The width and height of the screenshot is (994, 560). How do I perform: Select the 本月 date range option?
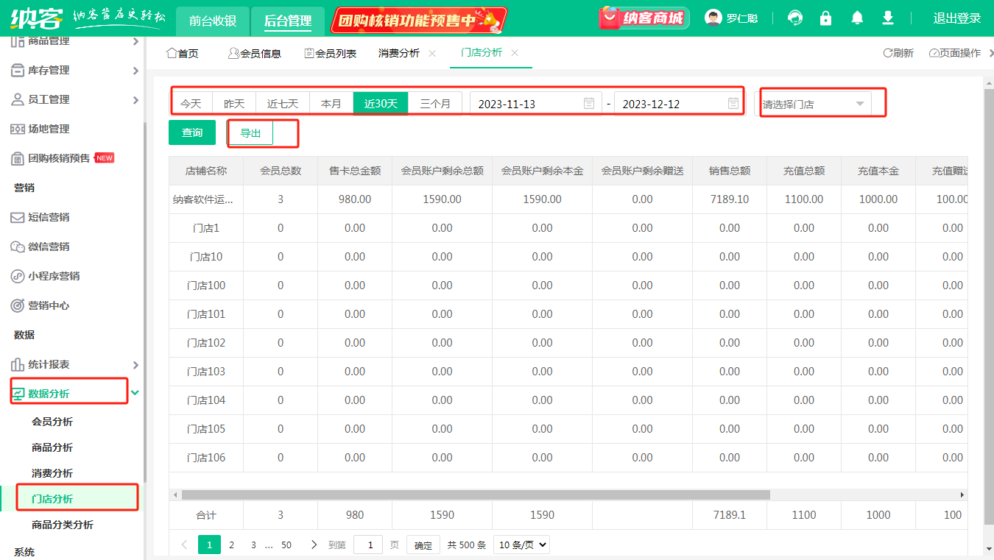(x=331, y=104)
